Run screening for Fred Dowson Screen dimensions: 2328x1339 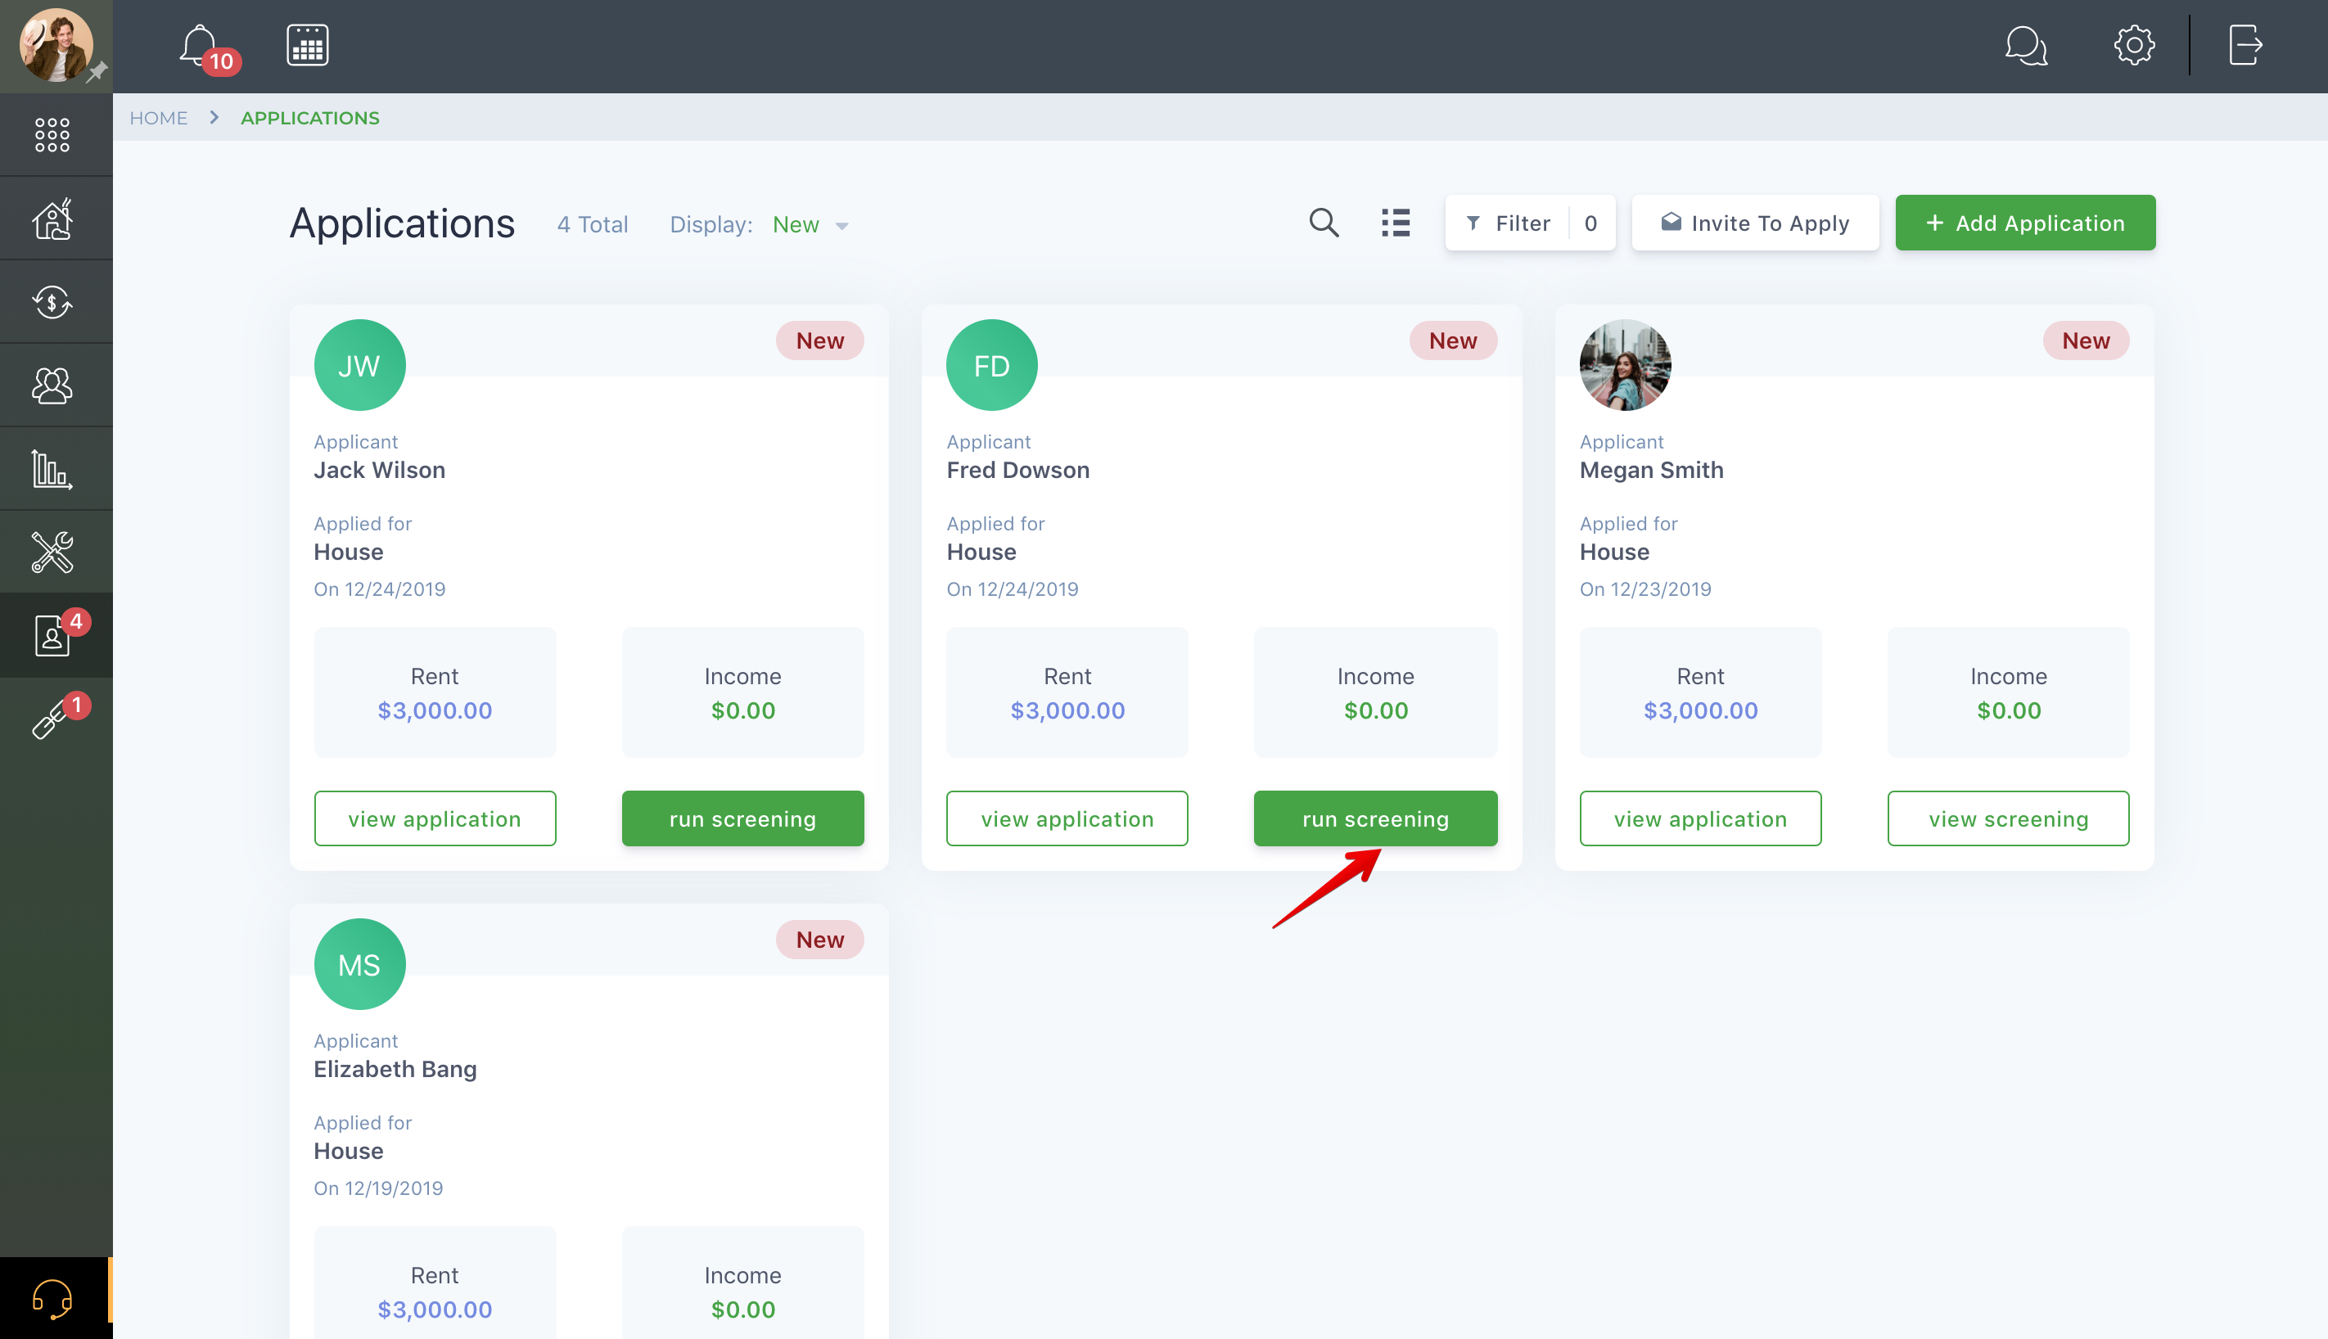(1375, 818)
